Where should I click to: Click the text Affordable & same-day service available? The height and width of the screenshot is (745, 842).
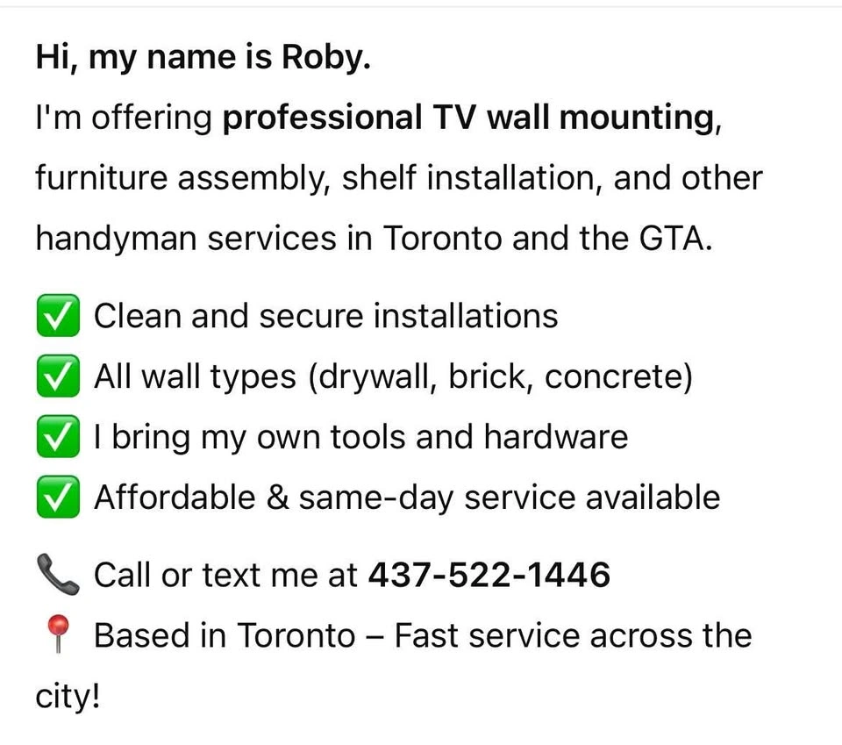(407, 498)
